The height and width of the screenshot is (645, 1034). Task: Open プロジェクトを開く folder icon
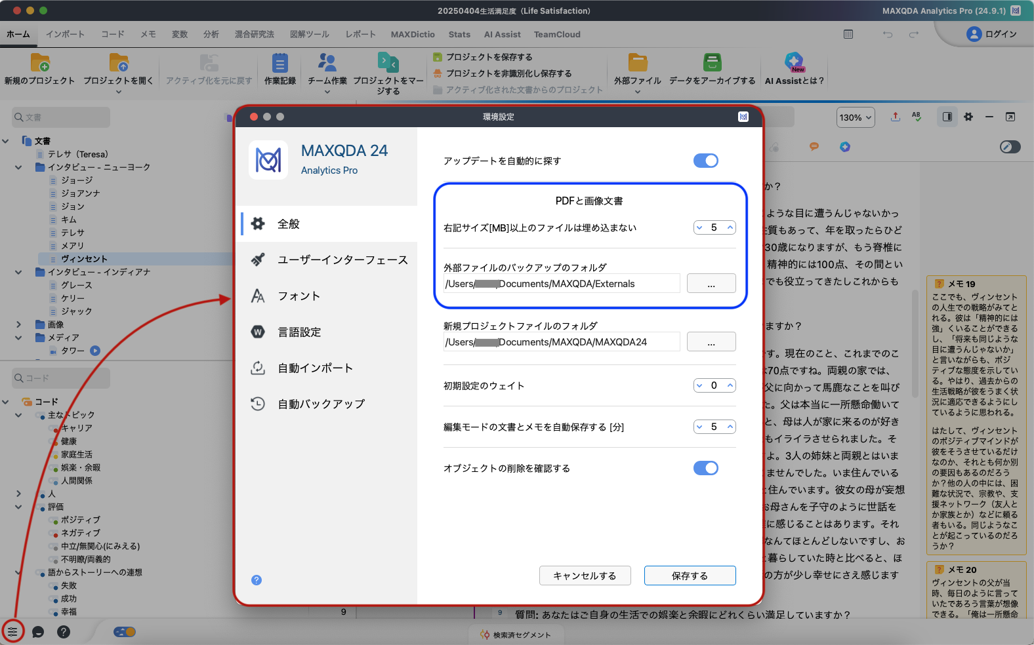point(119,63)
